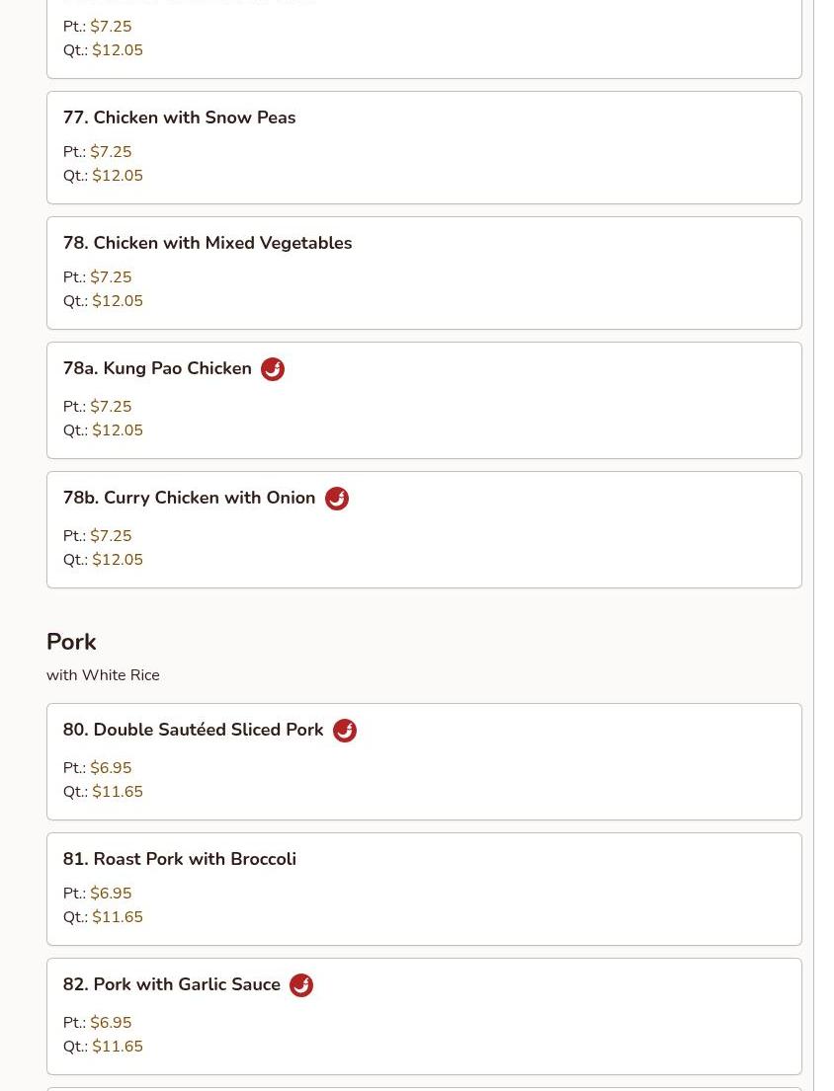Choose 78b. Curry Chicken with Onion title

[x=189, y=498]
